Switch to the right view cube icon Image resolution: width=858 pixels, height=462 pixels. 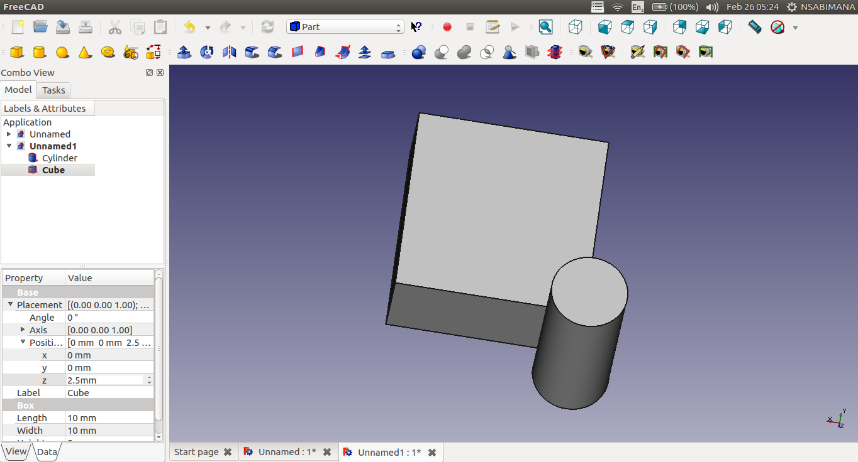(x=650, y=27)
